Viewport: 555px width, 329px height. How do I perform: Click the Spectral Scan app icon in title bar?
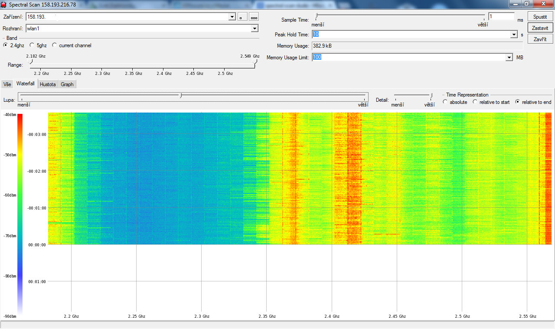click(4, 4)
